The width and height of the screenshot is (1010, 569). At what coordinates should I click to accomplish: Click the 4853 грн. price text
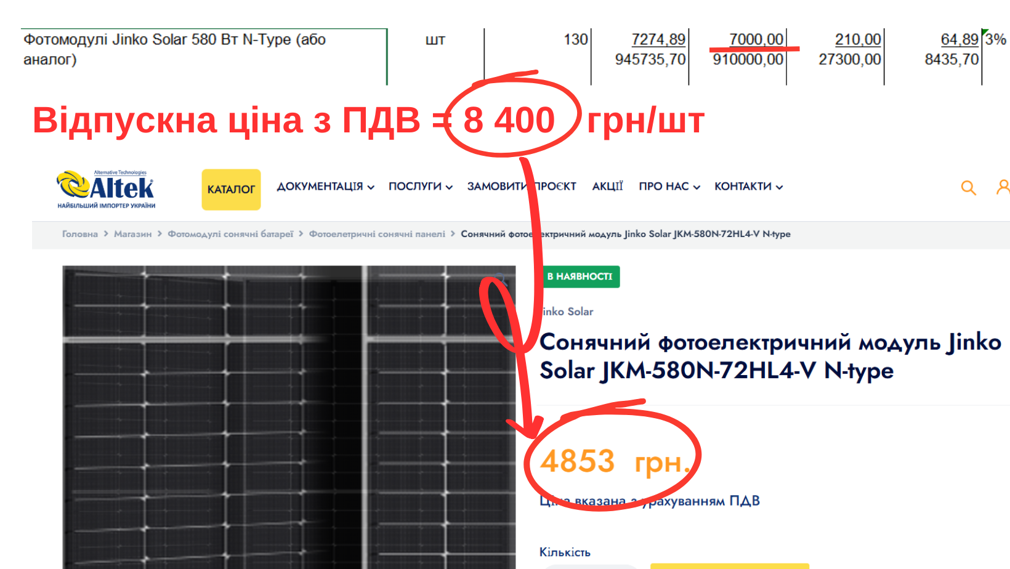point(613,461)
